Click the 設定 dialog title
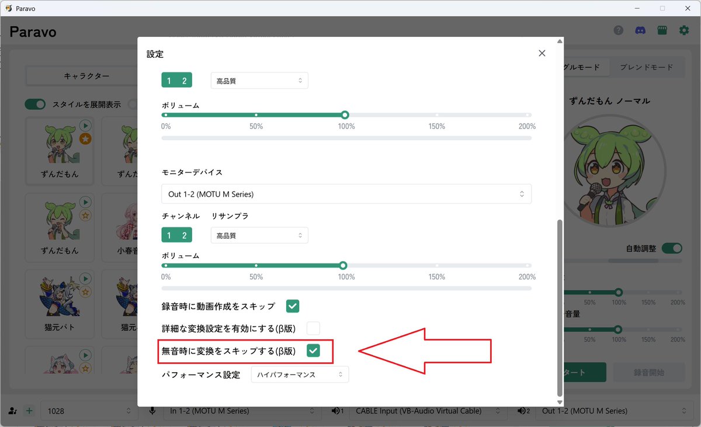This screenshot has height=427, width=701. 155,54
